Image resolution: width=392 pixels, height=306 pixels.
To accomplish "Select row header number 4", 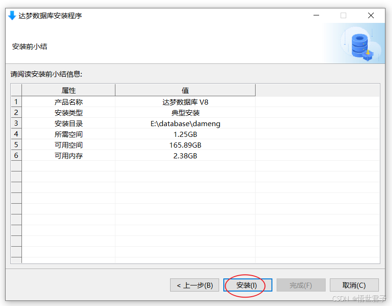I will [16, 134].
